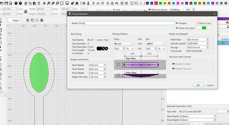Click the Group objects people icon
The image size is (229, 125).
click(84, 3)
